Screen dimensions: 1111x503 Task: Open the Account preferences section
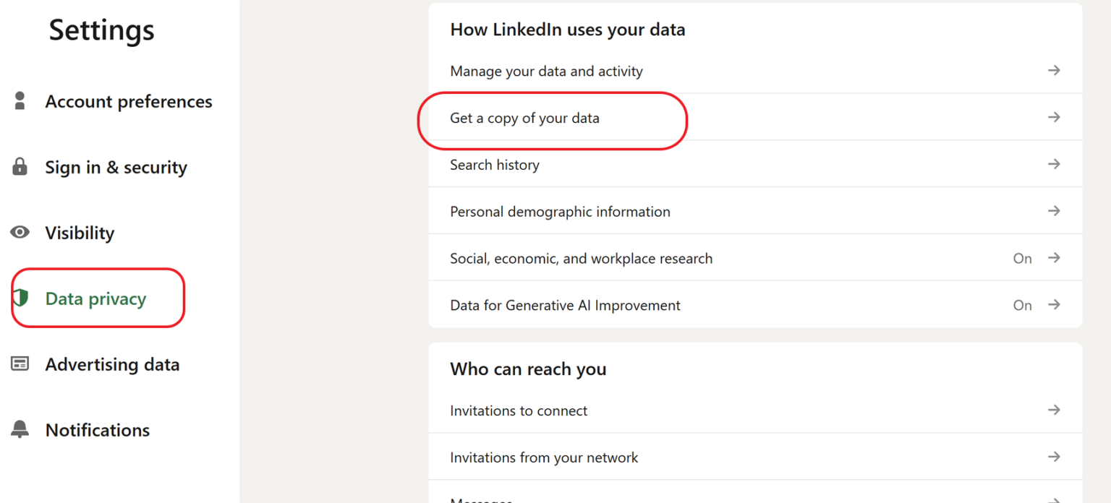point(129,102)
